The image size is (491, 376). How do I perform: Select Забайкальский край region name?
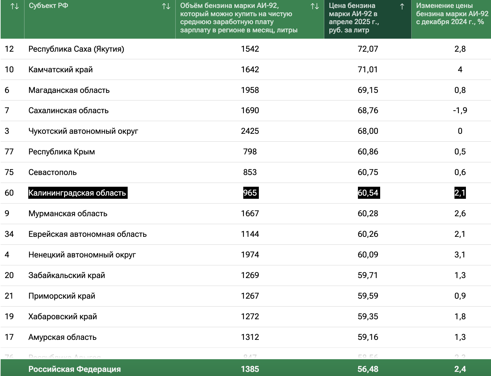tap(67, 276)
